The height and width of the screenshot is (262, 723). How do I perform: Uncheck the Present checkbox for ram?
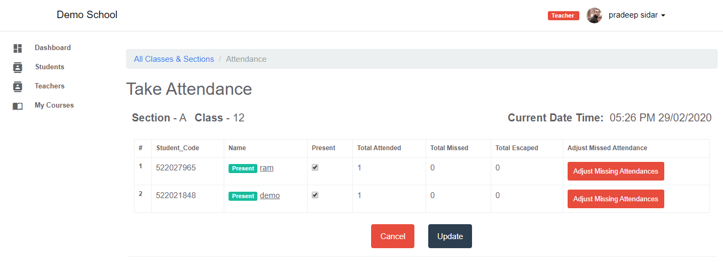[x=315, y=167]
